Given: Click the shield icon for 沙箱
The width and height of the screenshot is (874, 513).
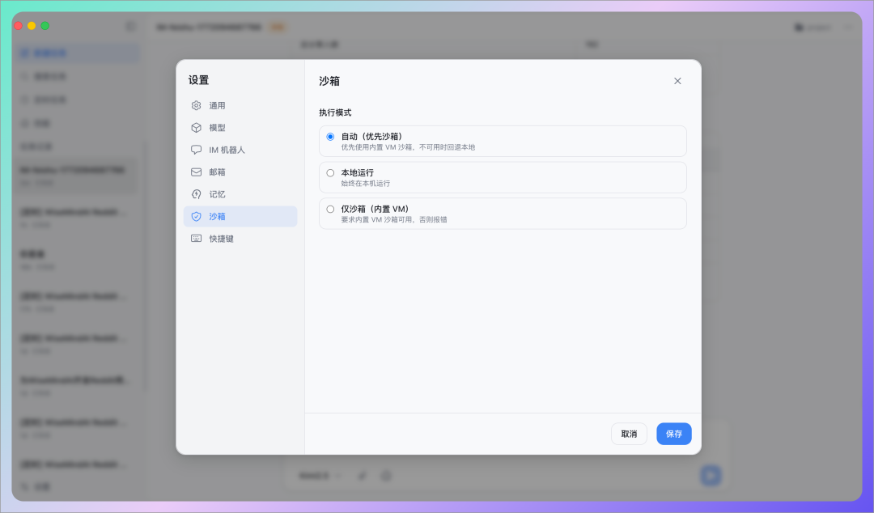Looking at the screenshot, I should (x=196, y=217).
